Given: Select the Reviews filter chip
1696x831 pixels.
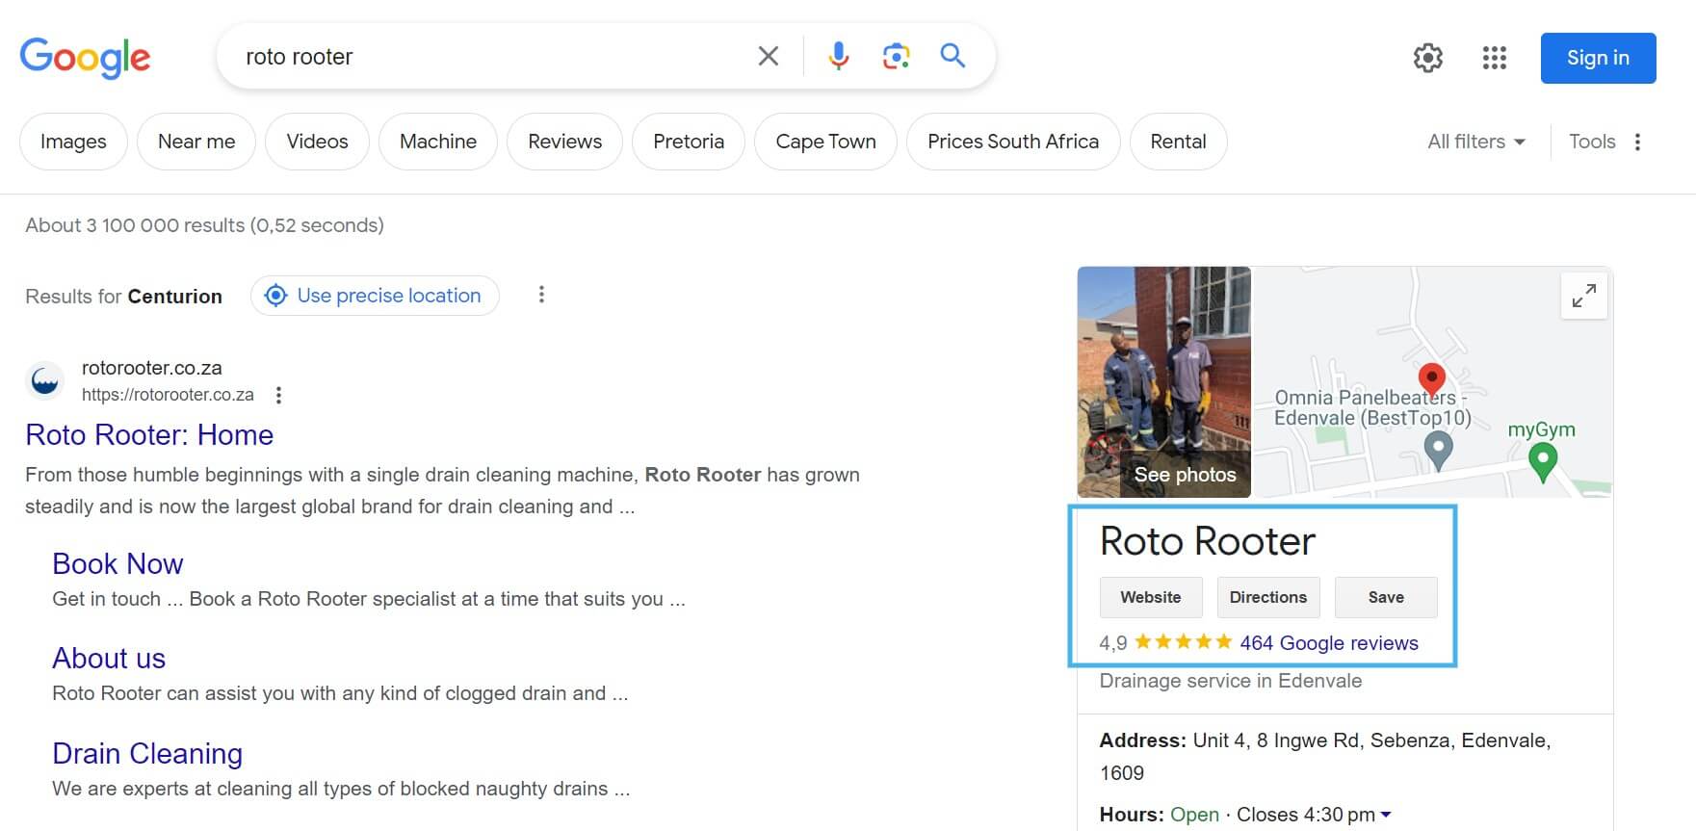Looking at the screenshot, I should (x=564, y=142).
